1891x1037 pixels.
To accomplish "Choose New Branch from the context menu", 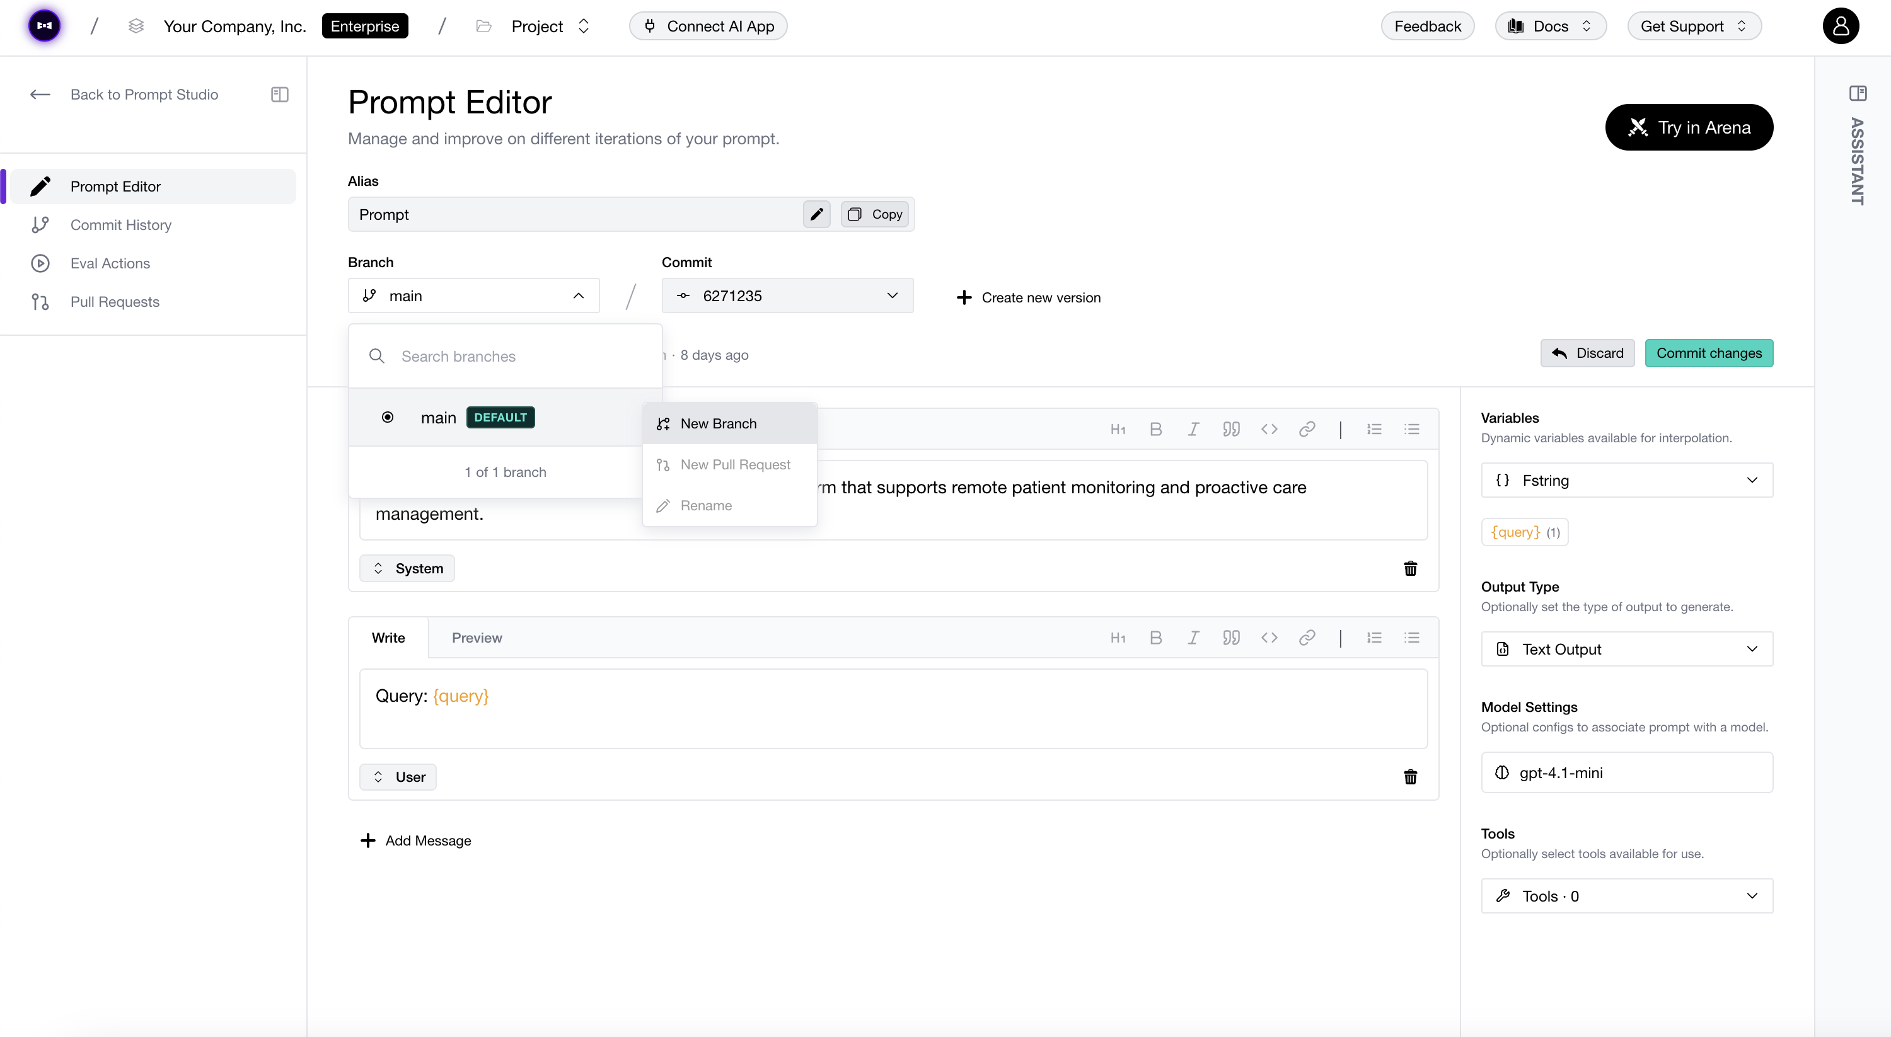I will pos(718,423).
